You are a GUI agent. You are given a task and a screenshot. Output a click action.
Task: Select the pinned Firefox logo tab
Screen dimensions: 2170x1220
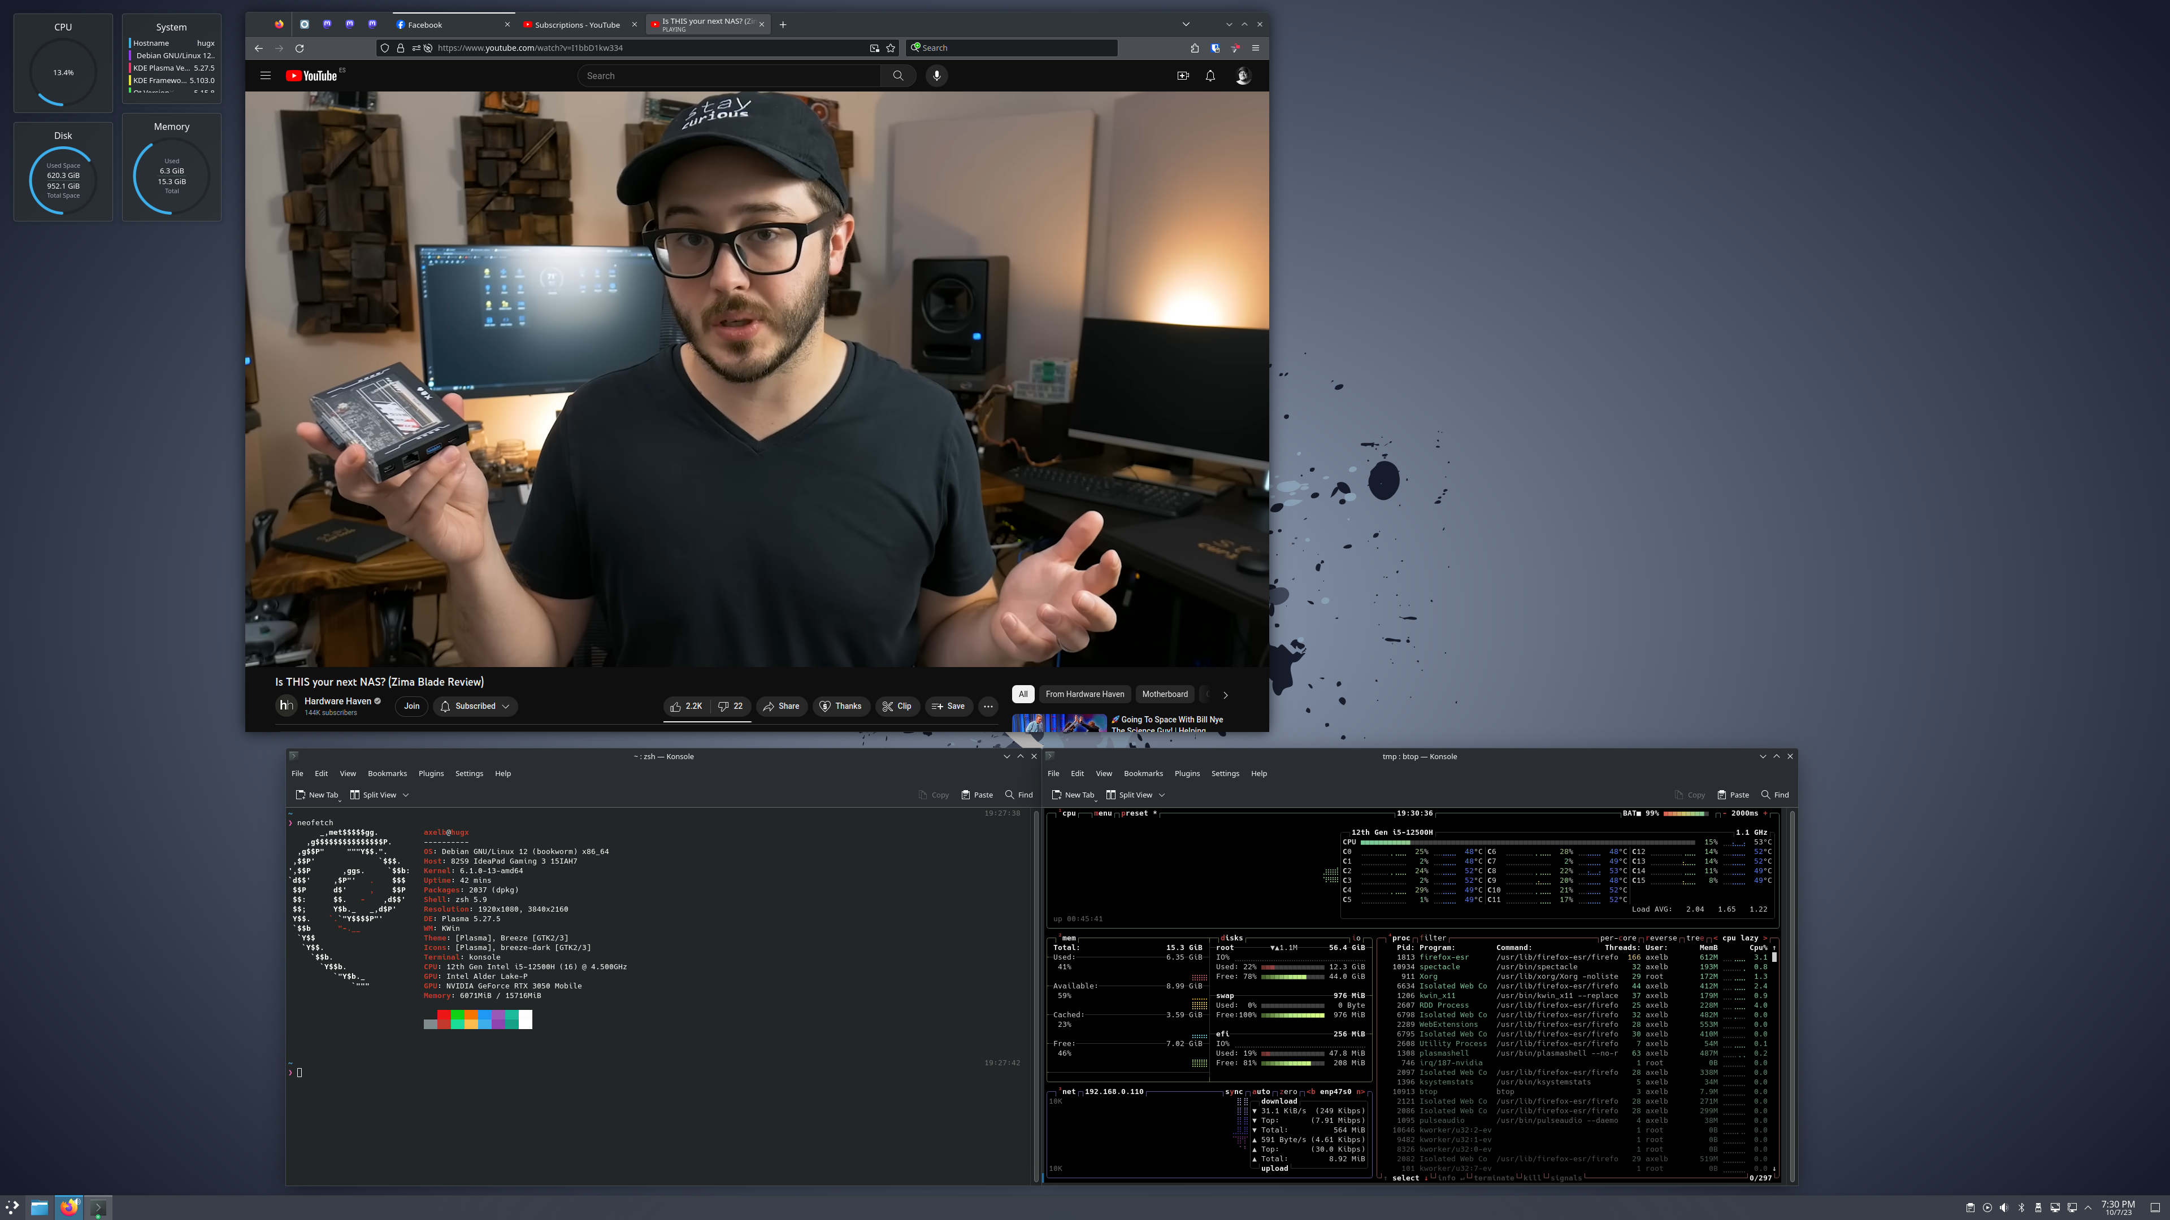click(x=279, y=24)
